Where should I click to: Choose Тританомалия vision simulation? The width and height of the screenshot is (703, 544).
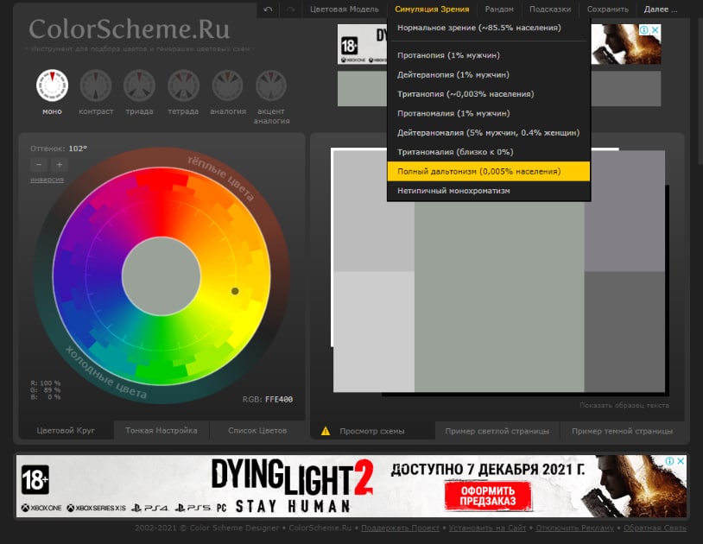pos(489,152)
